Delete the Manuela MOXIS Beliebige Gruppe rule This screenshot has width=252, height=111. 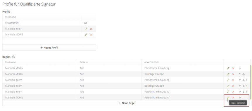tap(233, 74)
